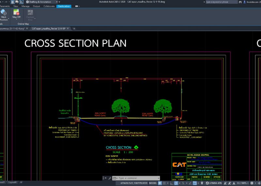Viewport: 261px width, 186px height.
Task: Click the keyword search box in title bar
Action: point(222,2)
